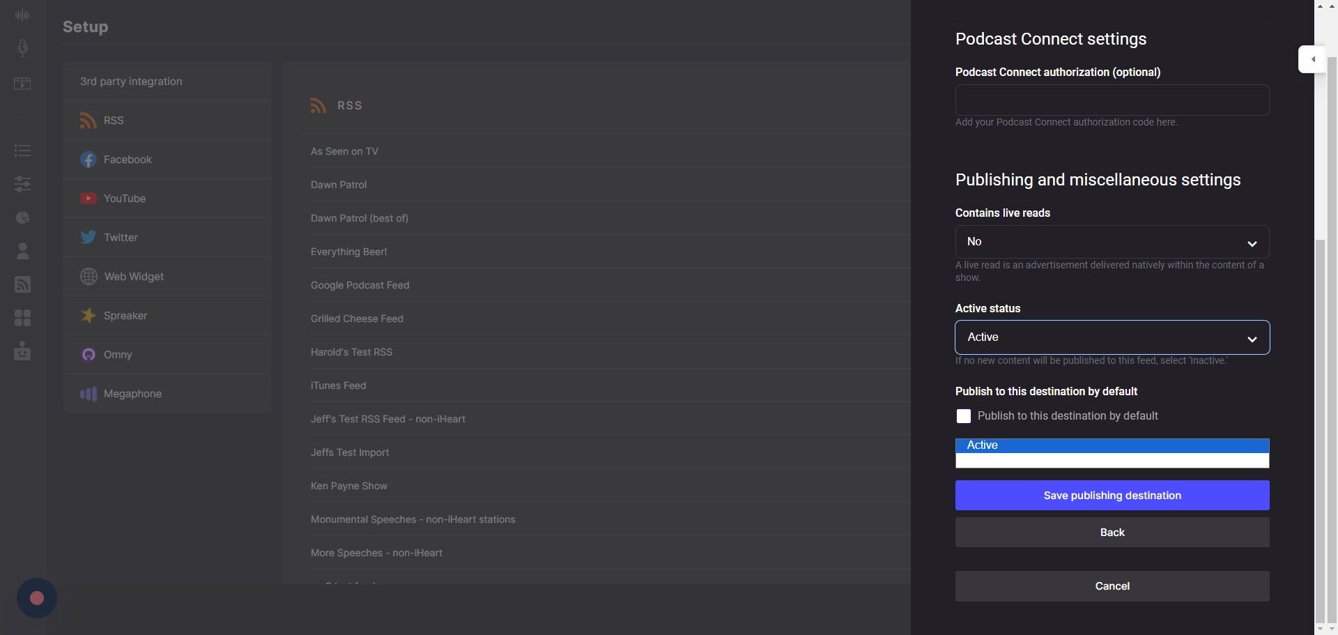Click the sliders settings sidebar icon
The width and height of the screenshot is (1338, 635).
coord(22,184)
